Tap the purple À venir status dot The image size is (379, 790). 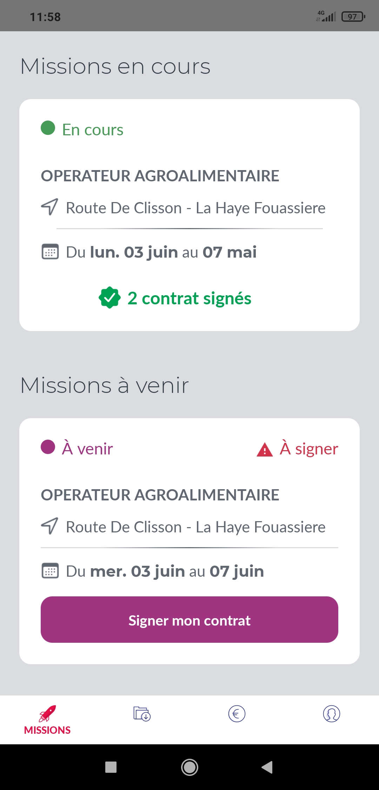tap(48, 447)
